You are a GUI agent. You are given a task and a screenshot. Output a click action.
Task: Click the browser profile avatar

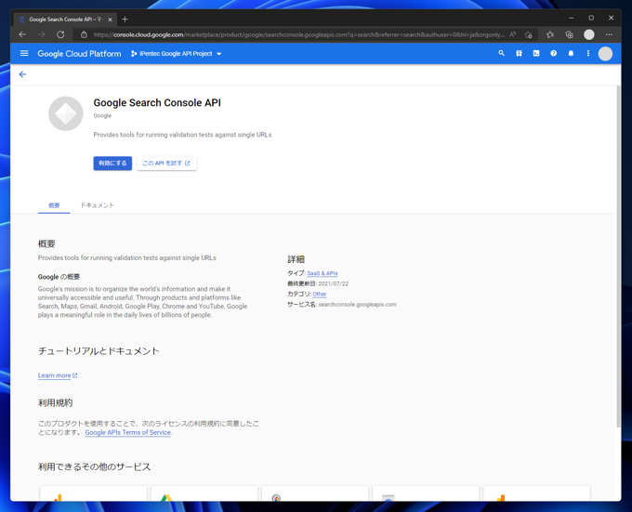589,34
